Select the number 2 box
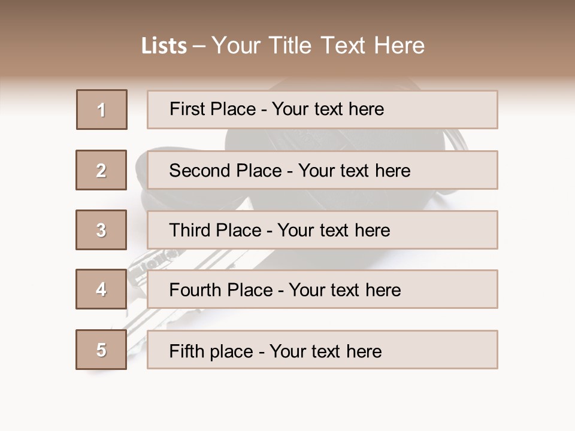Image resolution: width=575 pixels, height=431 pixels. point(101,170)
